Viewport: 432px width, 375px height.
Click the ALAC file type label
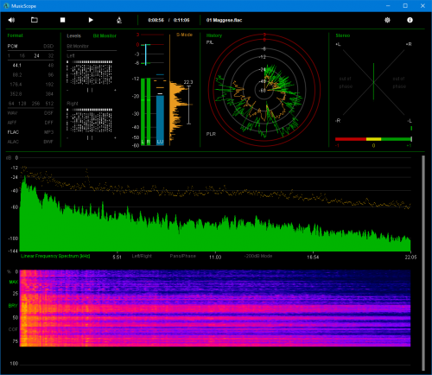[13, 142]
